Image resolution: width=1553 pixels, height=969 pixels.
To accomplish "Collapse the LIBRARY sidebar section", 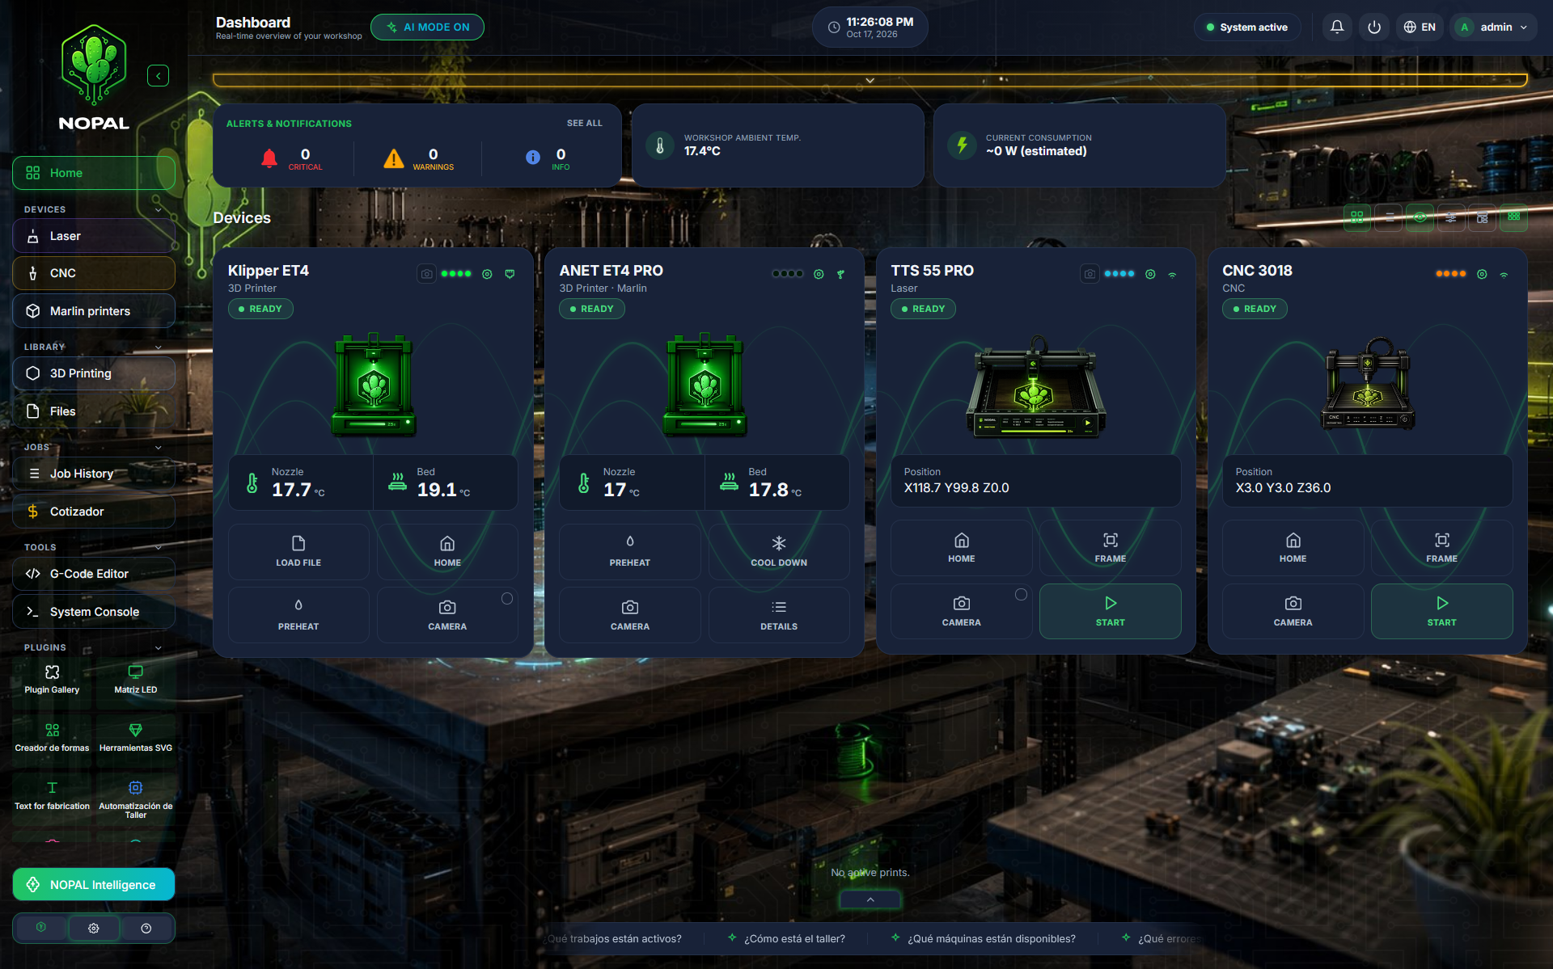I will pyautogui.click(x=159, y=347).
